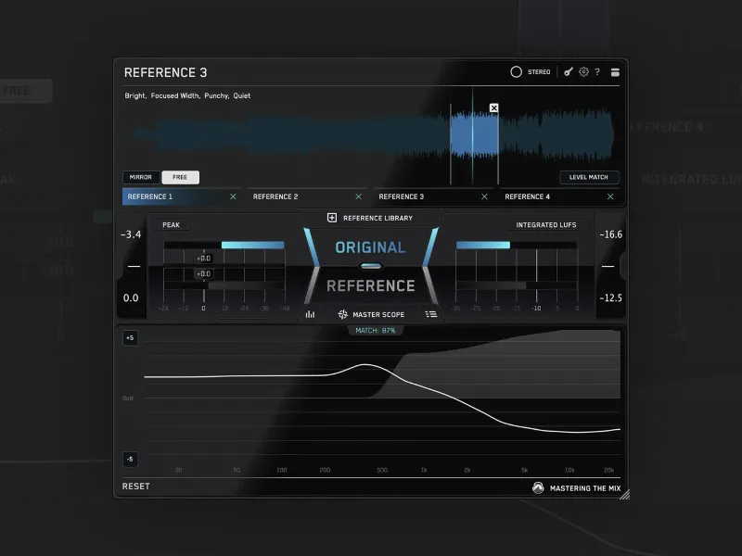Click the 0.0 peak value
This screenshot has height=556, width=742.
(131, 298)
